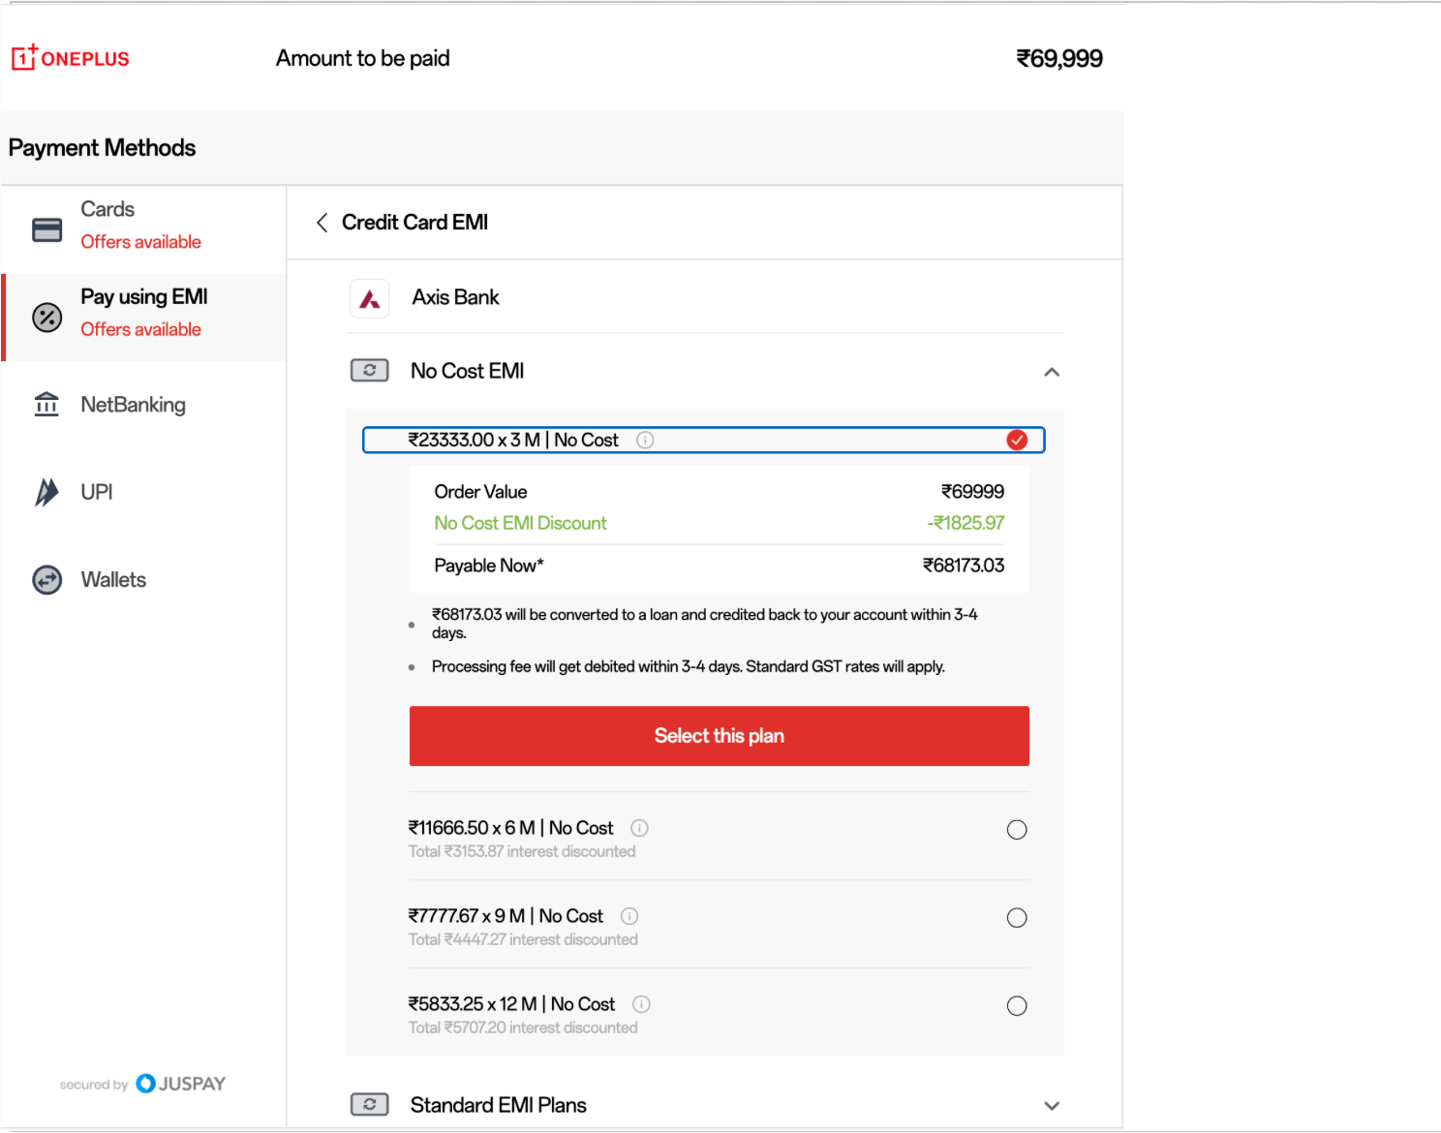The image size is (1441, 1133).
Task: Click the OnePlus logo
Action: pos(70,58)
